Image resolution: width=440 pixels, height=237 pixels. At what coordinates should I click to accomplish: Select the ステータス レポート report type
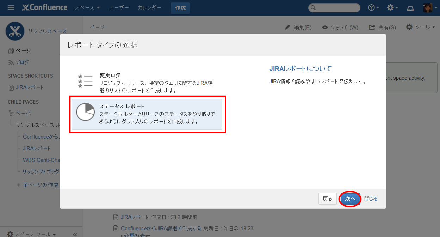[147, 114]
